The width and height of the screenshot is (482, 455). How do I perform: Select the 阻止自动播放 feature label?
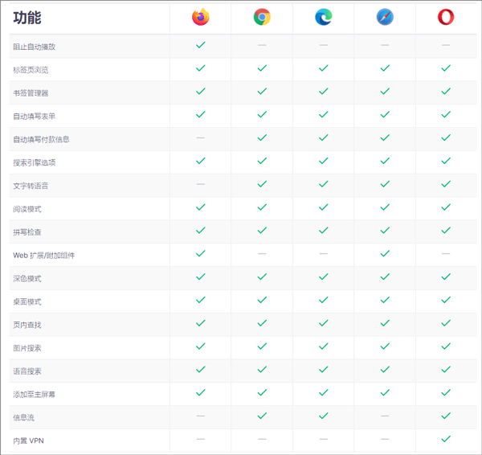(x=35, y=47)
